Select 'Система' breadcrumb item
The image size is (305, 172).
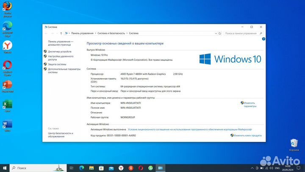click(x=134, y=34)
